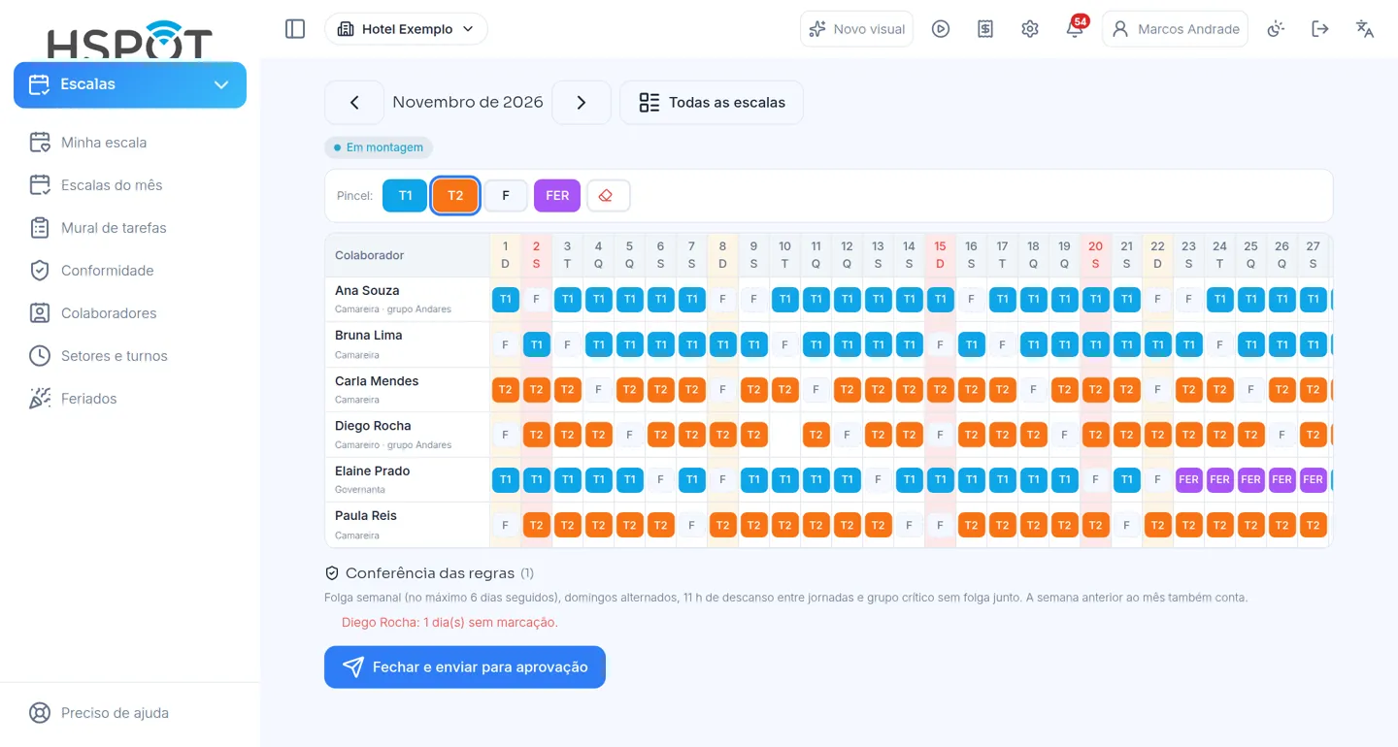Open the play tutorial icon
1398x747 pixels.
(941, 29)
